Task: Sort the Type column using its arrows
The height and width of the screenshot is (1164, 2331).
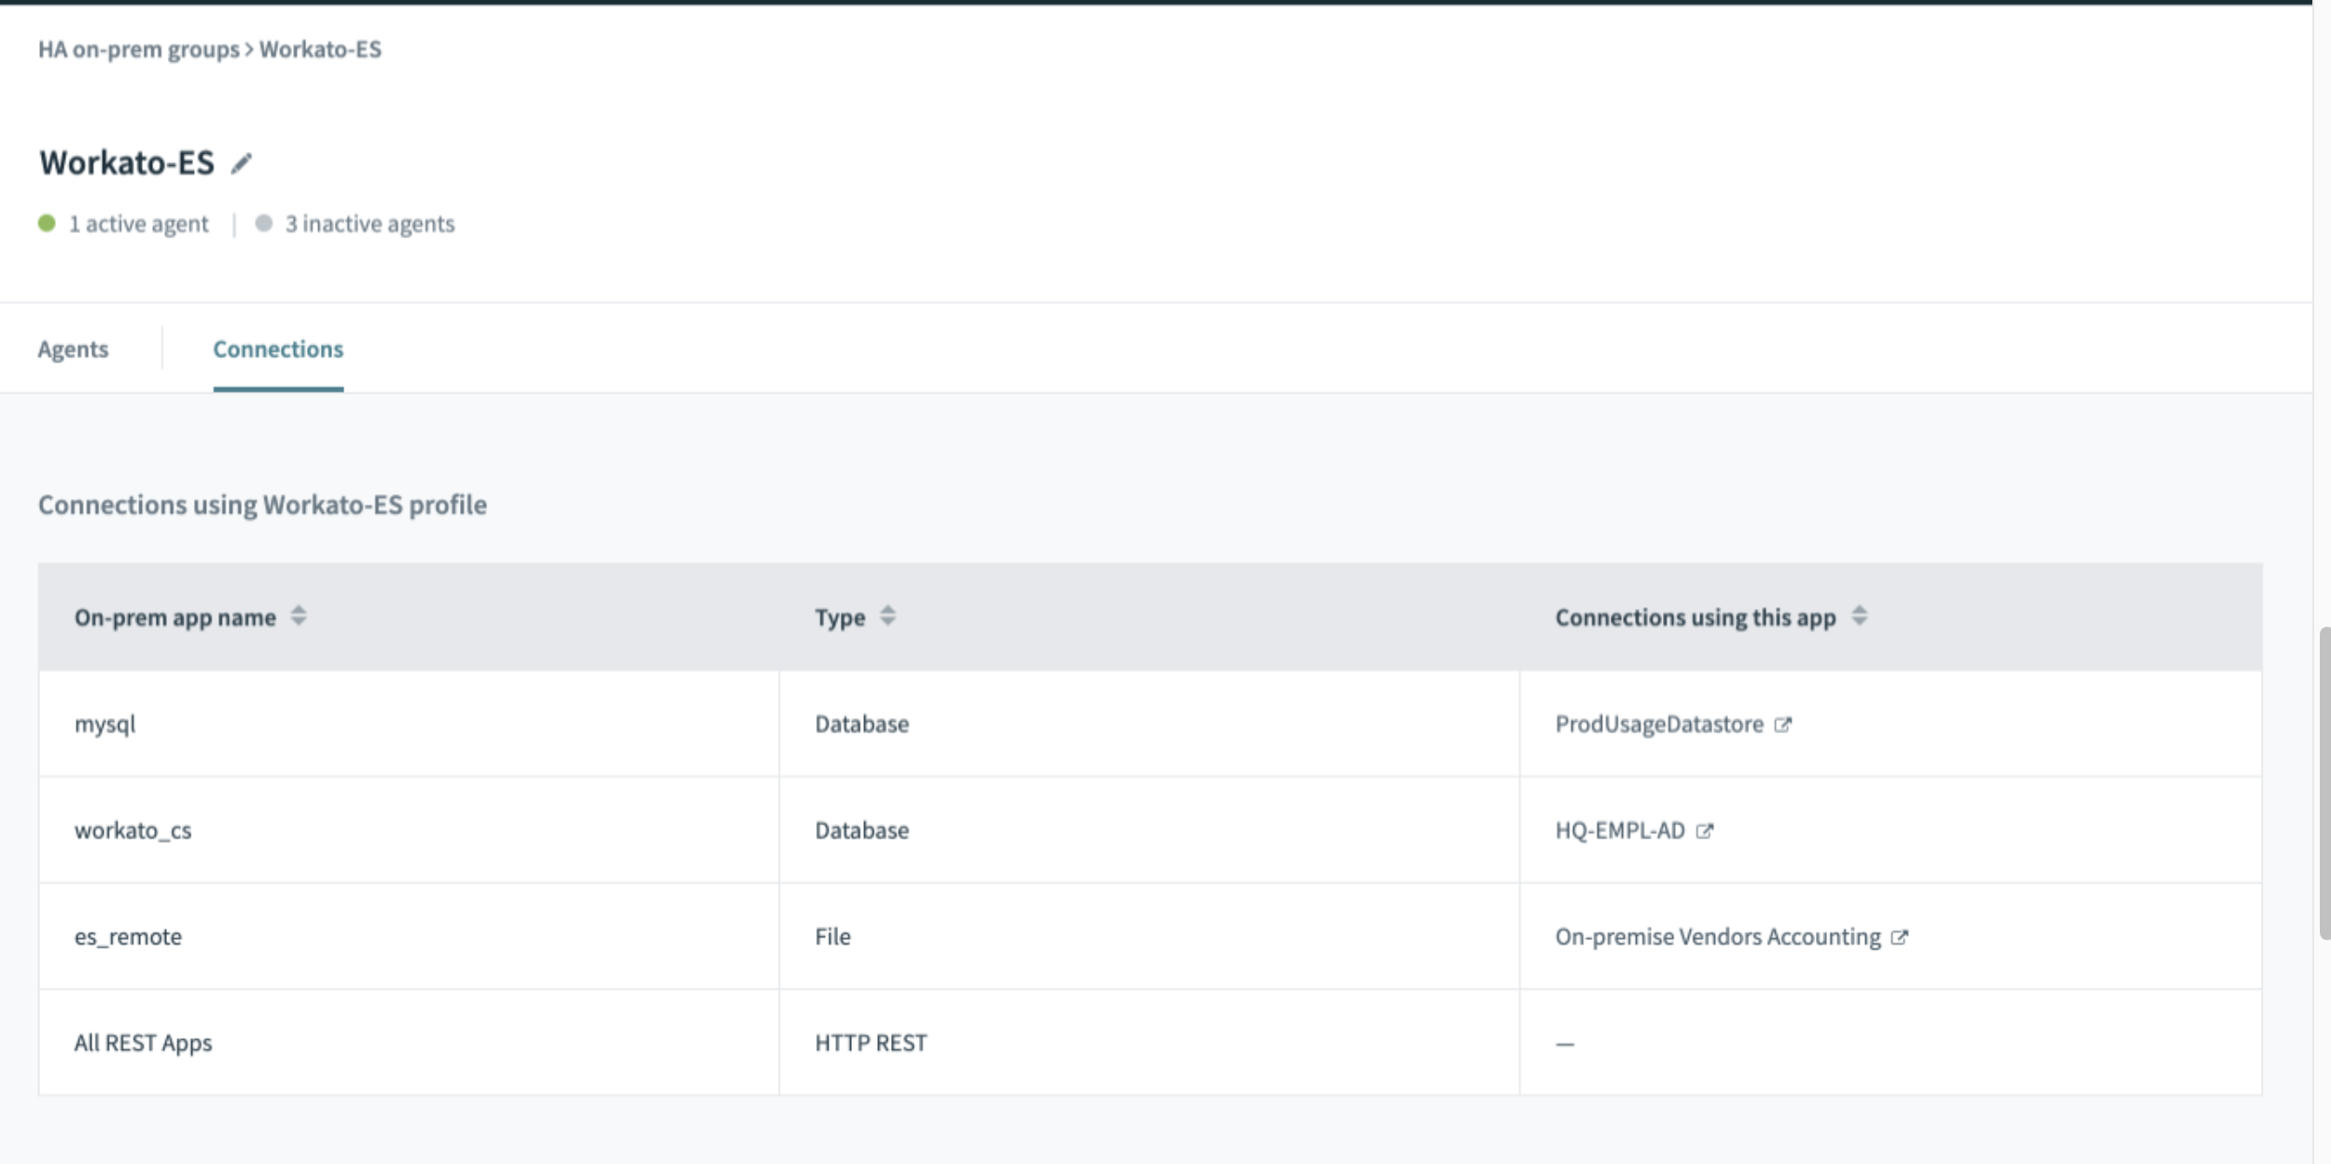Action: (x=887, y=617)
